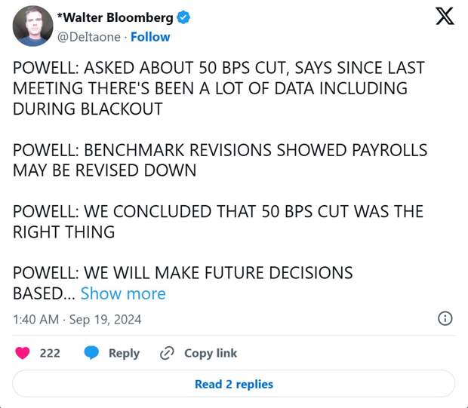468x408 pixels.
Task: Open Walter Bloomberg's profile picture
Action: (x=32, y=26)
